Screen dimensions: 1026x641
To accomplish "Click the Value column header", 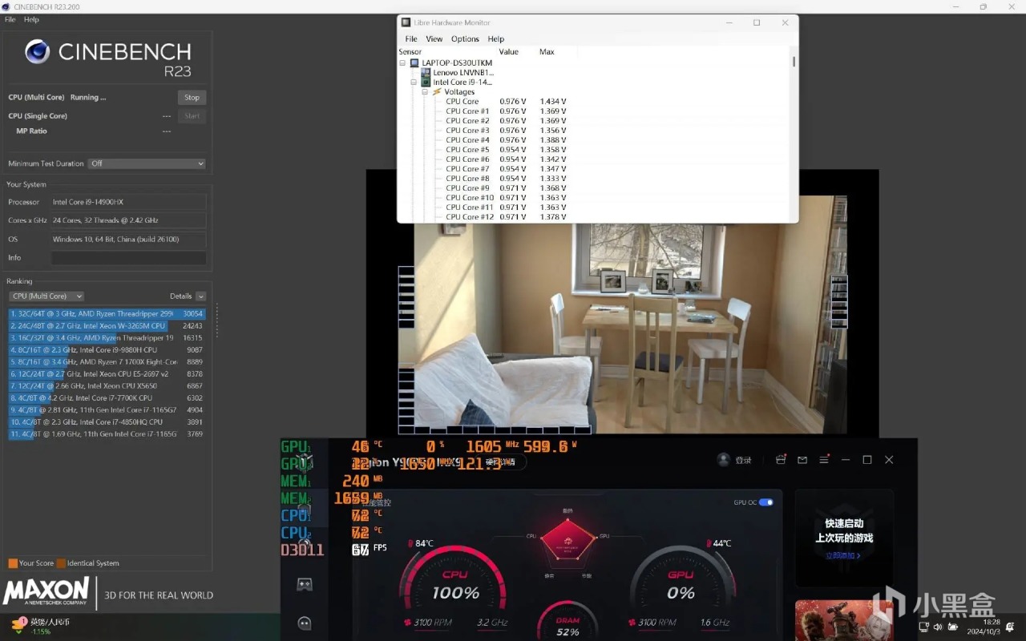I will pos(509,51).
